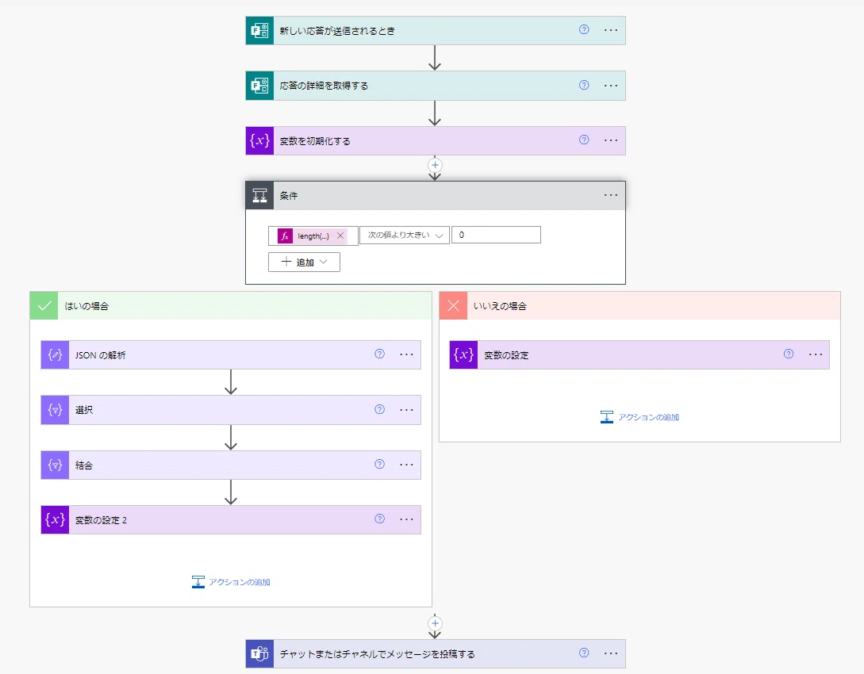Viewport: 864px width, 674px height.
Task: Expand the 追加 dropdown in the condition
Action: click(x=304, y=262)
